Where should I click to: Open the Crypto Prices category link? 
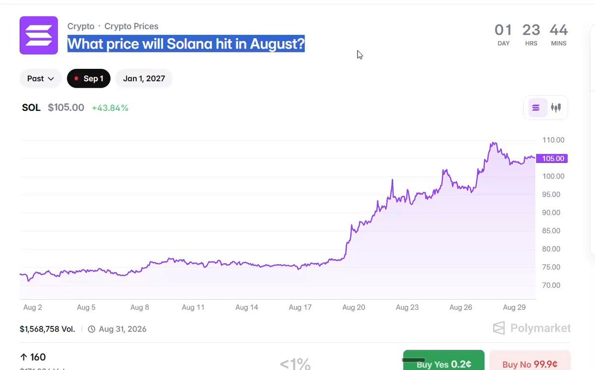pyautogui.click(x=131, y=26)
